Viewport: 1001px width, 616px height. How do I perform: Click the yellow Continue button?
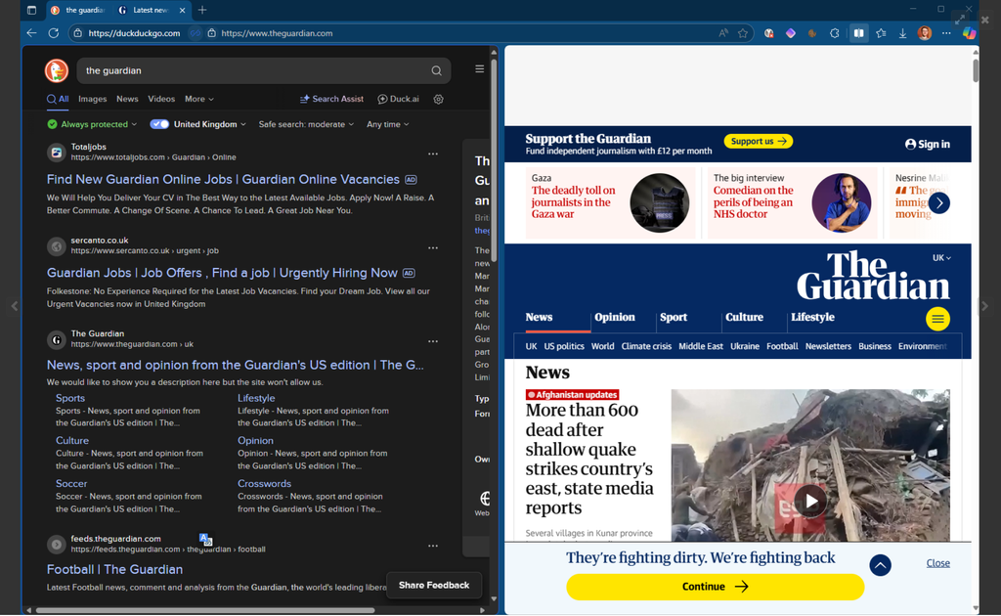715,587
